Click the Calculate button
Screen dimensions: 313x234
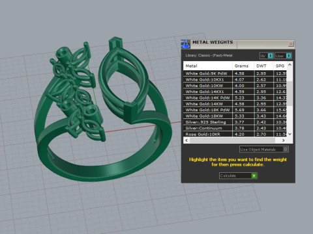pyautogui.click(x=238, y=175)
